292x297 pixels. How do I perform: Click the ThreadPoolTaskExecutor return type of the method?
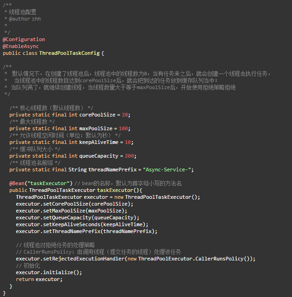(62, 190)
